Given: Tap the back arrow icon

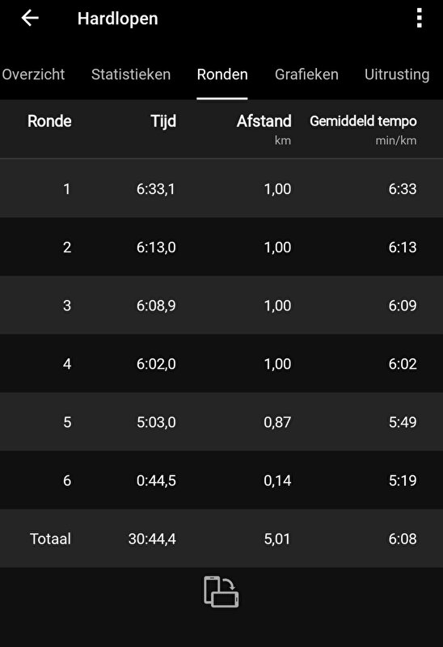Looking at the screenshot, I should (x=30, y=18).
